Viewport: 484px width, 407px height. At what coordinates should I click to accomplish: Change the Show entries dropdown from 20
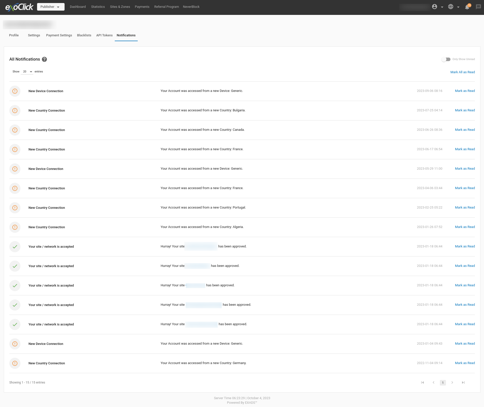pos(27,71)
